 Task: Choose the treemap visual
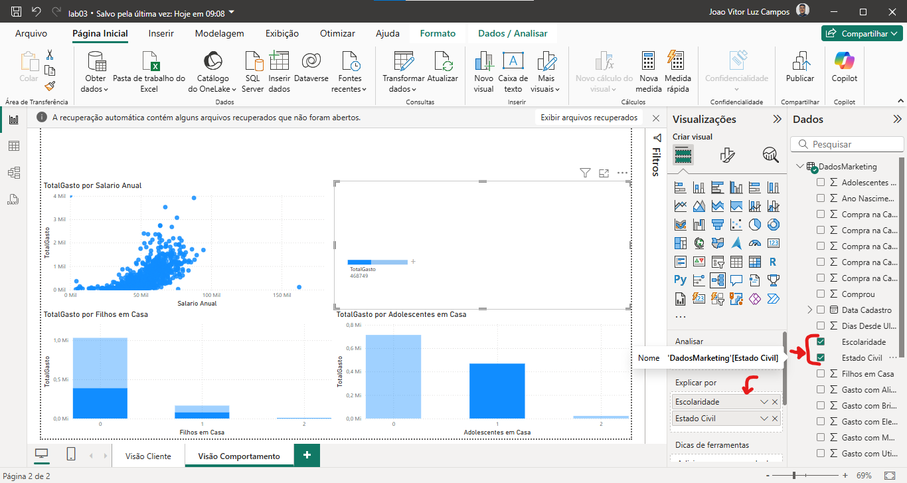(x=680, y=243)
